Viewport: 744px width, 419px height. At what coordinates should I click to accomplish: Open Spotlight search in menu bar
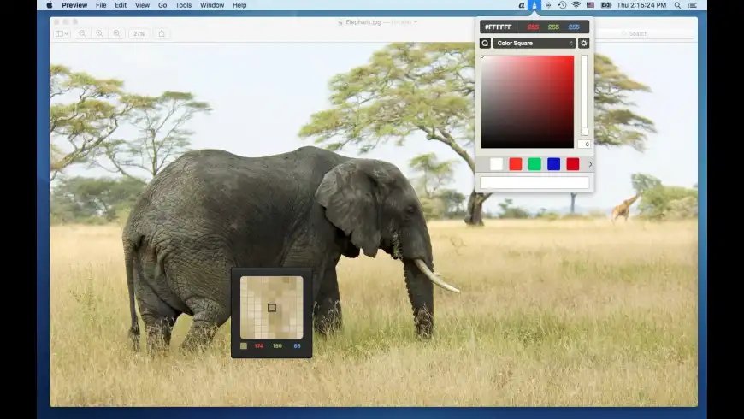(x=676, y=5)
